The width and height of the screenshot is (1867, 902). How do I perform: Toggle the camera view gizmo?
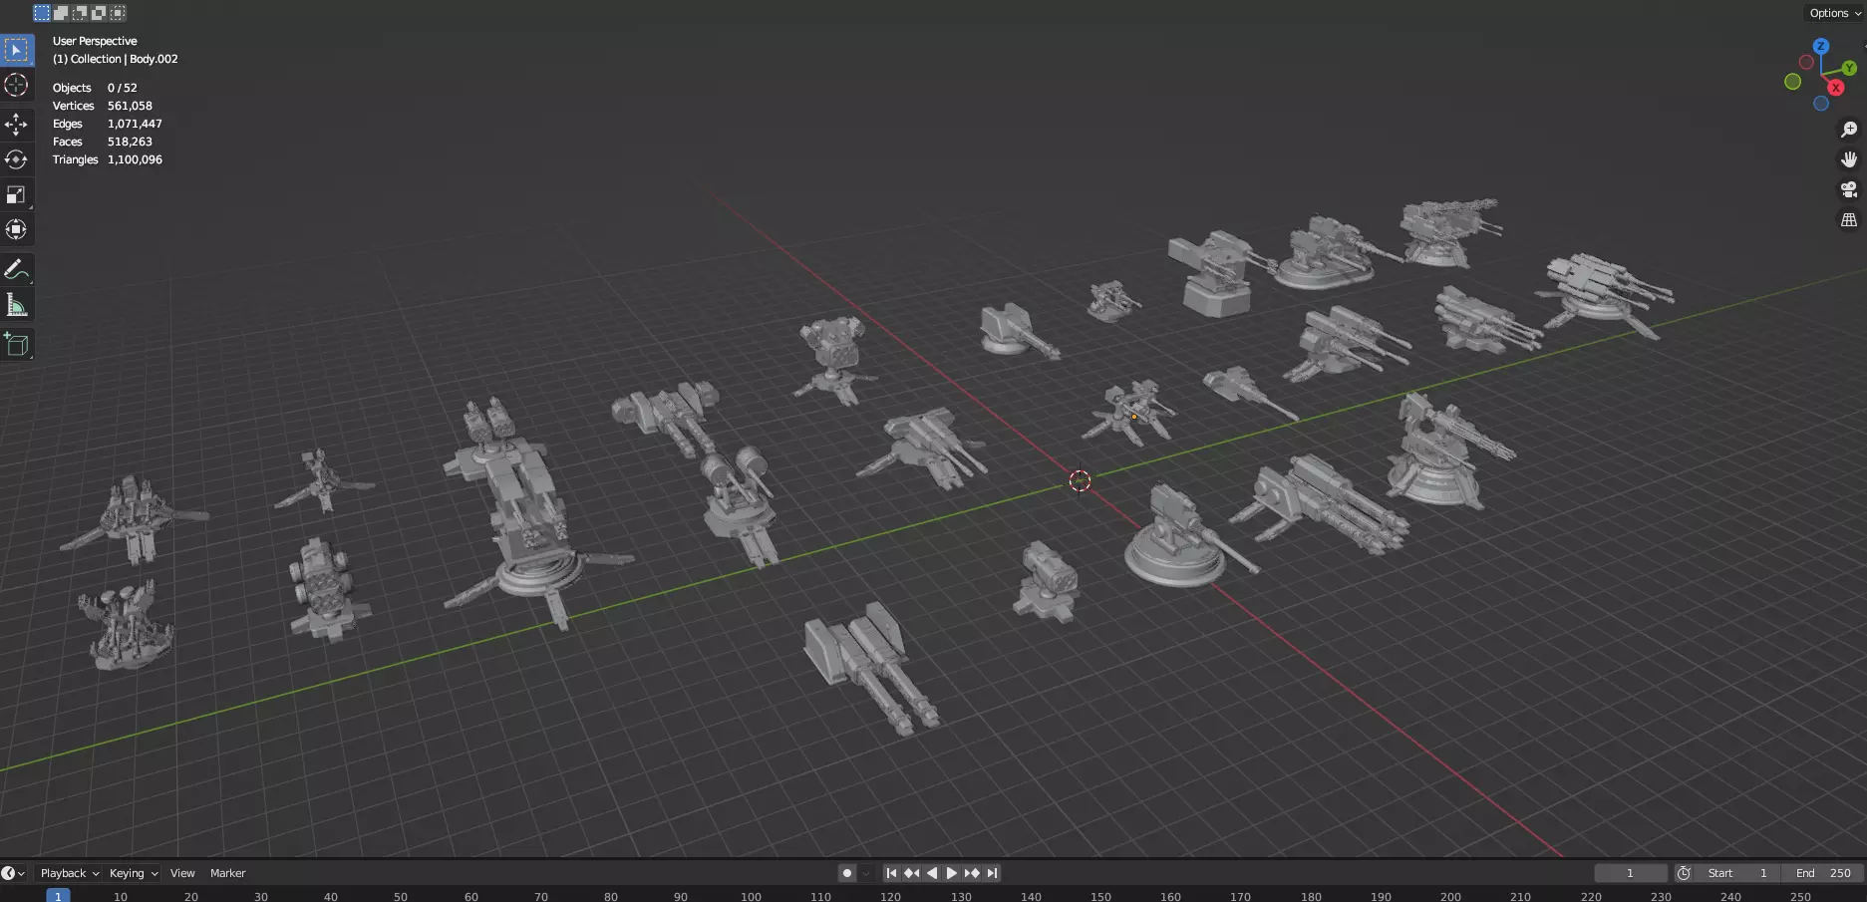point(1849,189)
